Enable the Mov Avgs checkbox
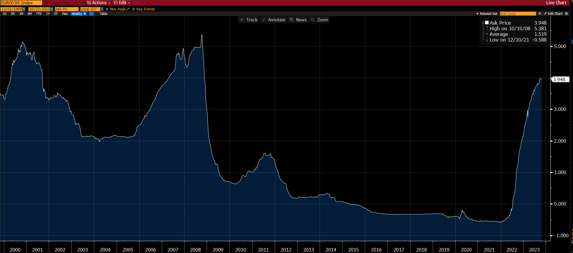Viewport: 573px width, 253px height. (x=107, y=9)
